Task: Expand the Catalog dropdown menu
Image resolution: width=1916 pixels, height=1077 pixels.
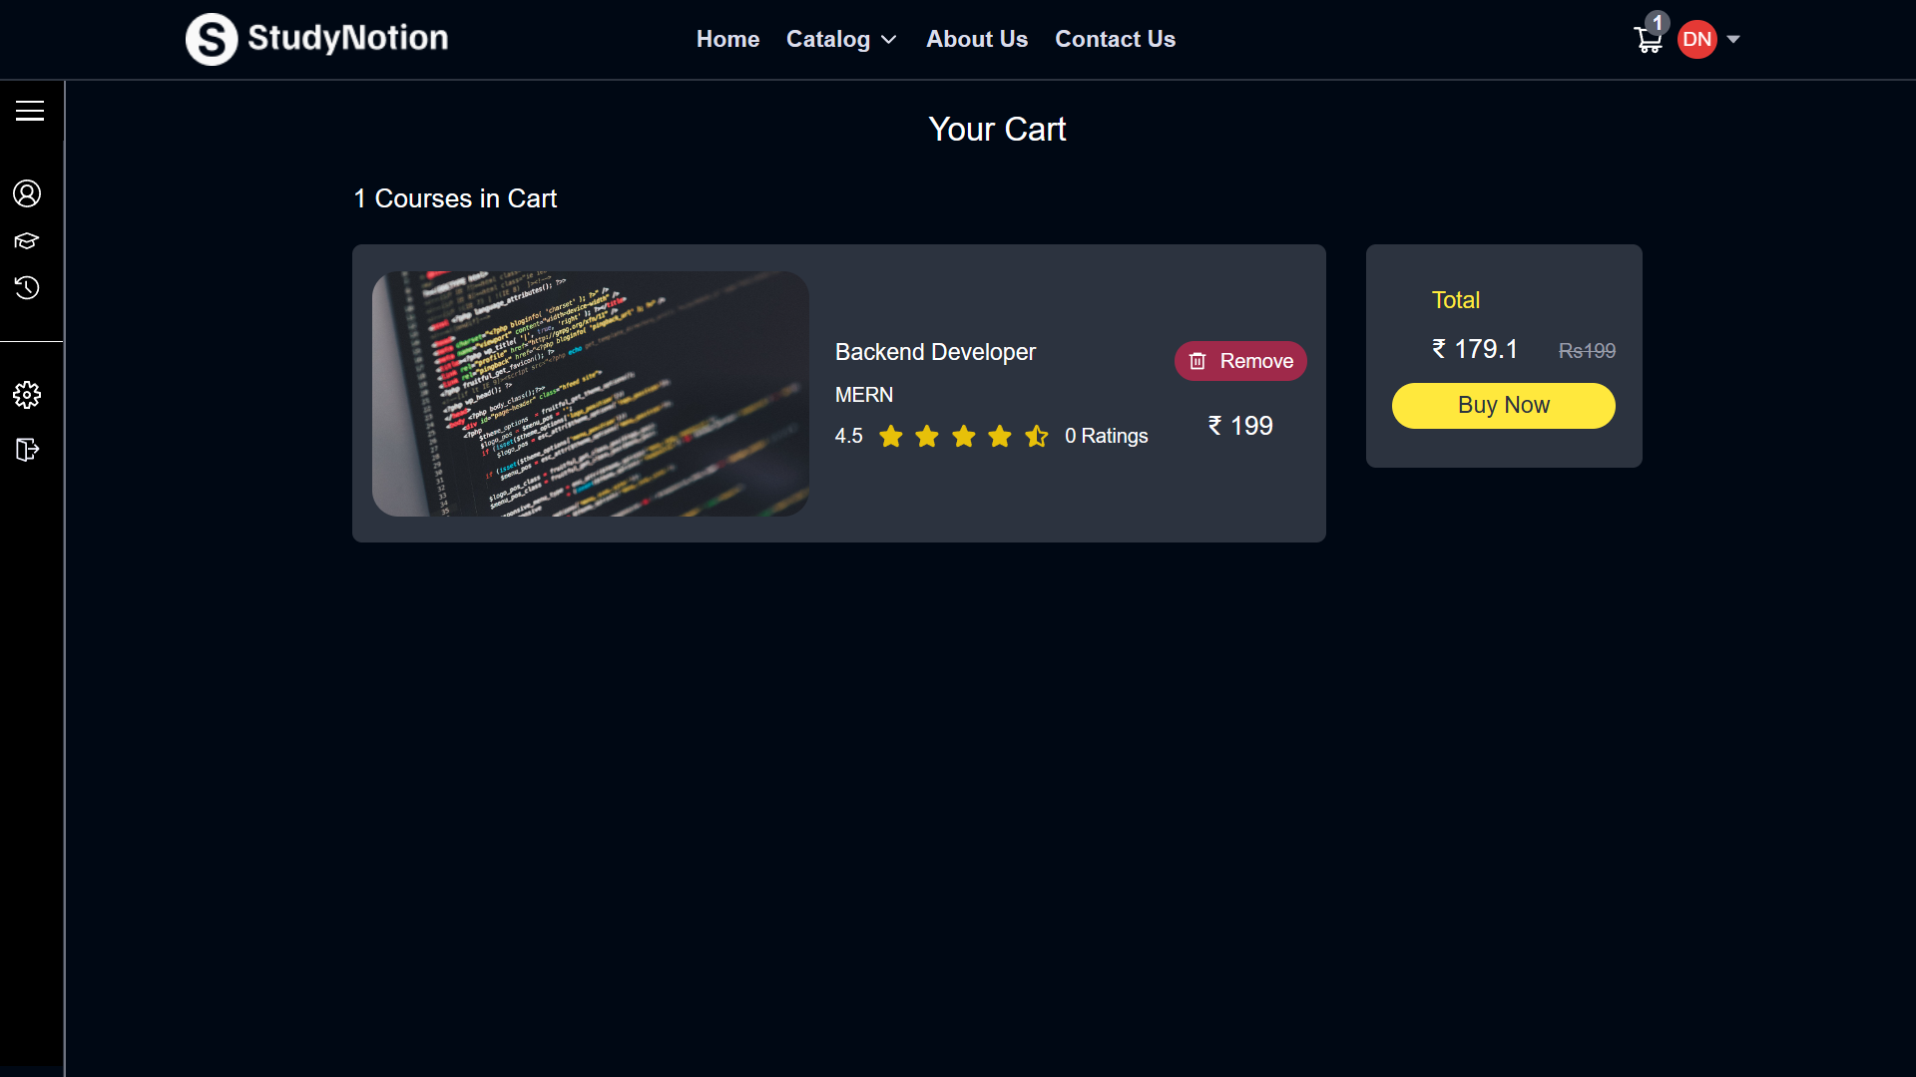Action: point(841,39)
